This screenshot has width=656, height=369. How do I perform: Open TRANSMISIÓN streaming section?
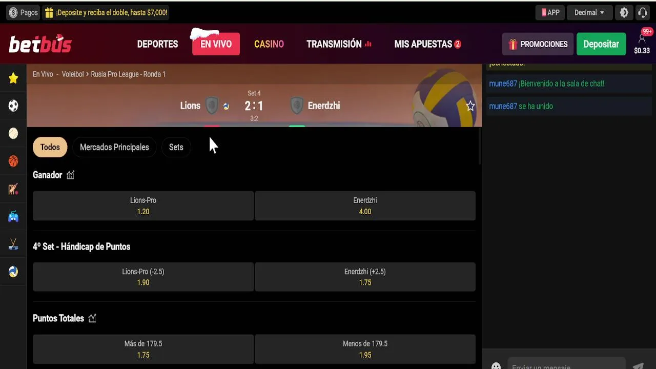pos(339,44)
